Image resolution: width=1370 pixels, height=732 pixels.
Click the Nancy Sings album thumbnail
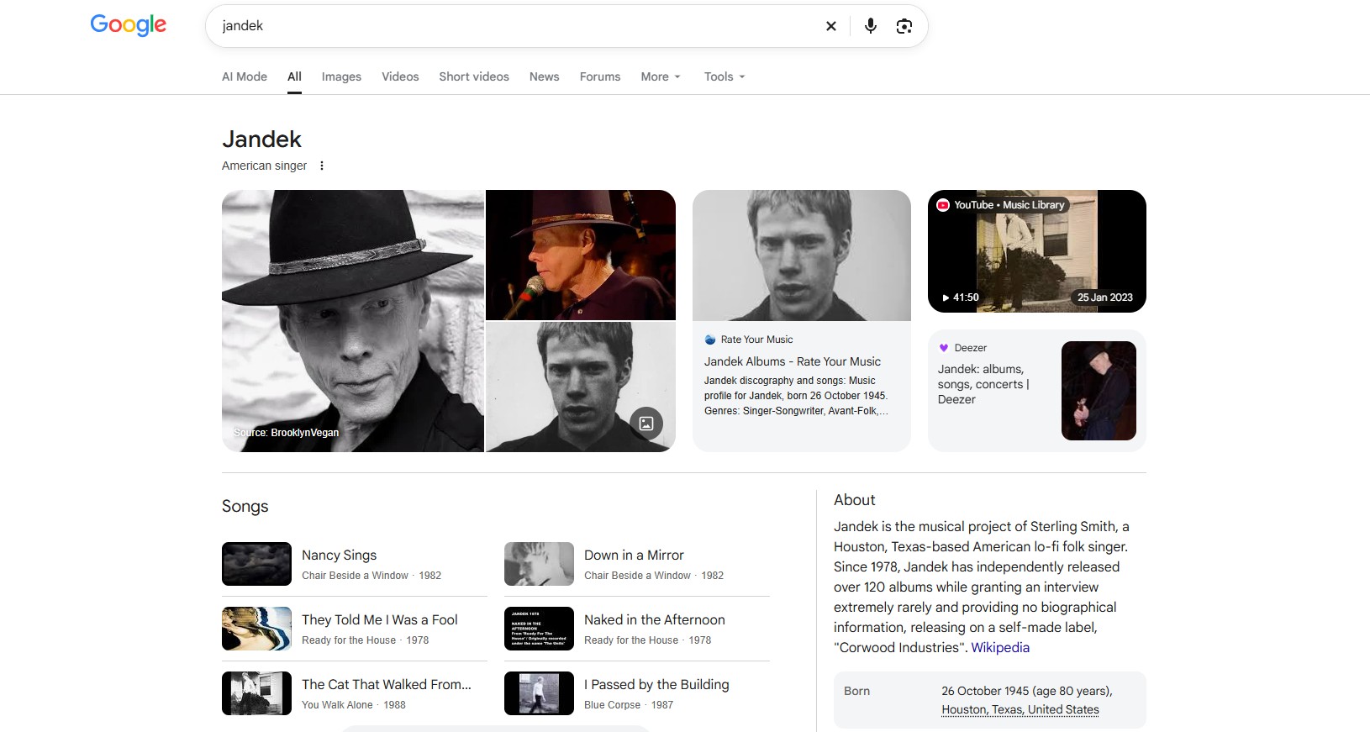(256, 564)
